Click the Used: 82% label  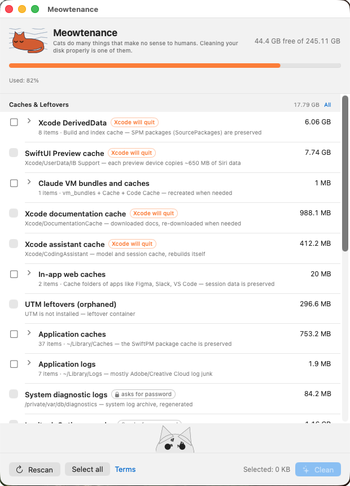tap(24, 81)
